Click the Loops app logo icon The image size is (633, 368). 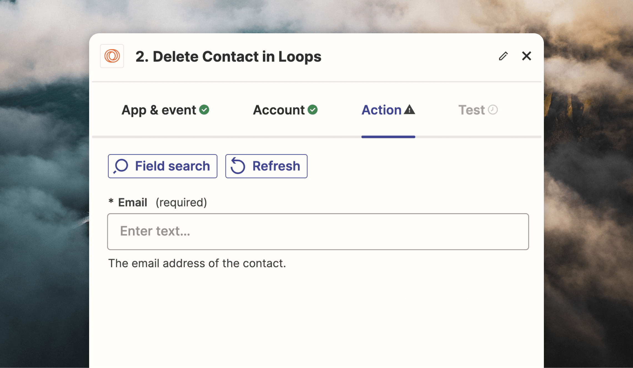pos(112,56)
